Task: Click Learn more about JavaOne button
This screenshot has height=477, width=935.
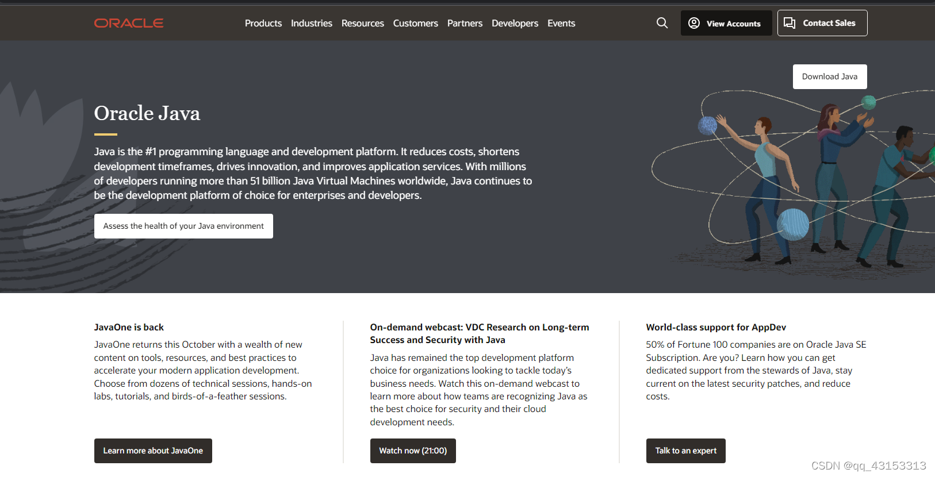Action: click(x=153, y=451)
